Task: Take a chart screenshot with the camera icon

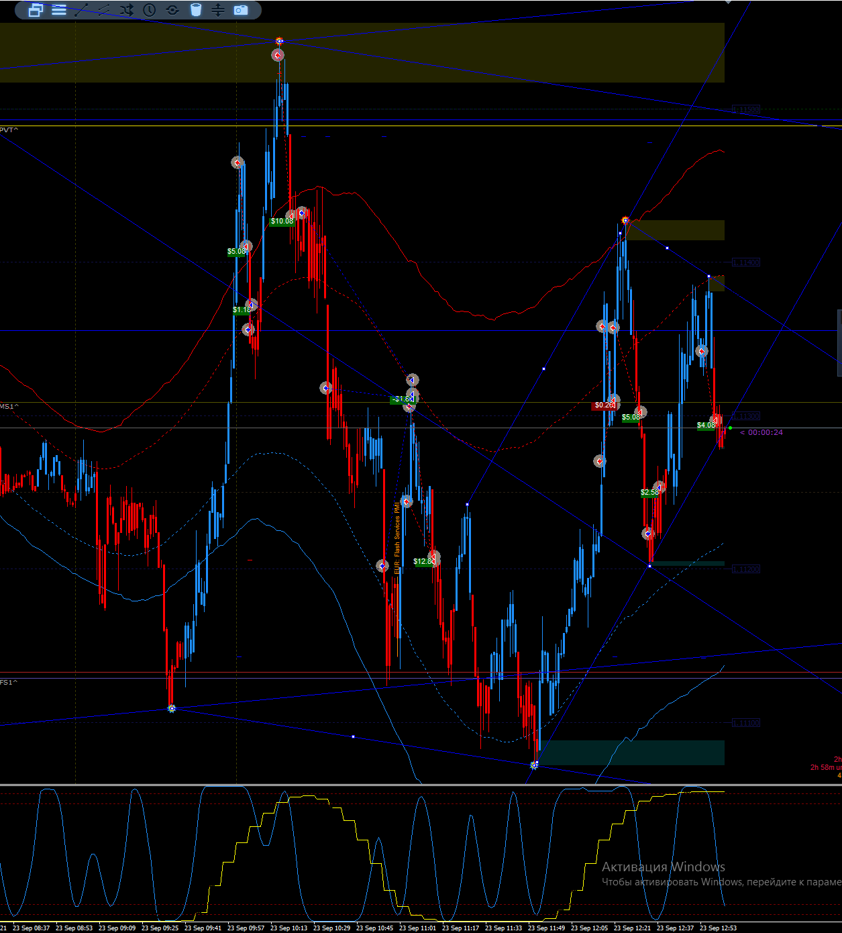Action: (x=240, y=10)
